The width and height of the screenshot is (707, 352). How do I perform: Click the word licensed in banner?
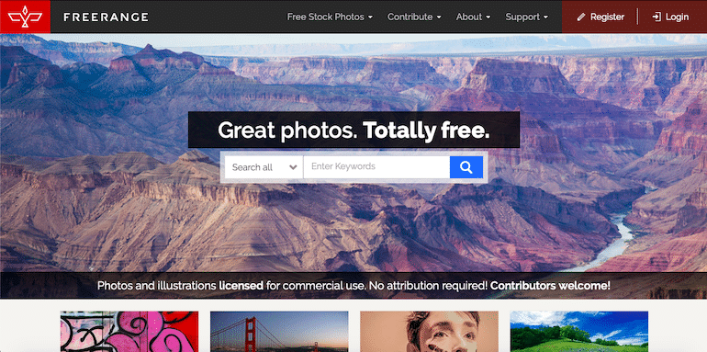[x=241, y=286]
